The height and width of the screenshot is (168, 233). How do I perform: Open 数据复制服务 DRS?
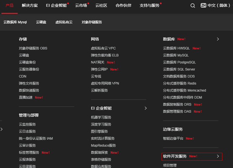[177, 104]
